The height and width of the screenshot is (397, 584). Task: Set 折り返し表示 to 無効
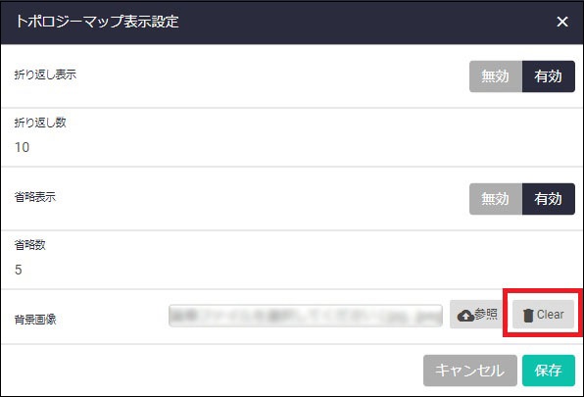[x=496, y=76]
